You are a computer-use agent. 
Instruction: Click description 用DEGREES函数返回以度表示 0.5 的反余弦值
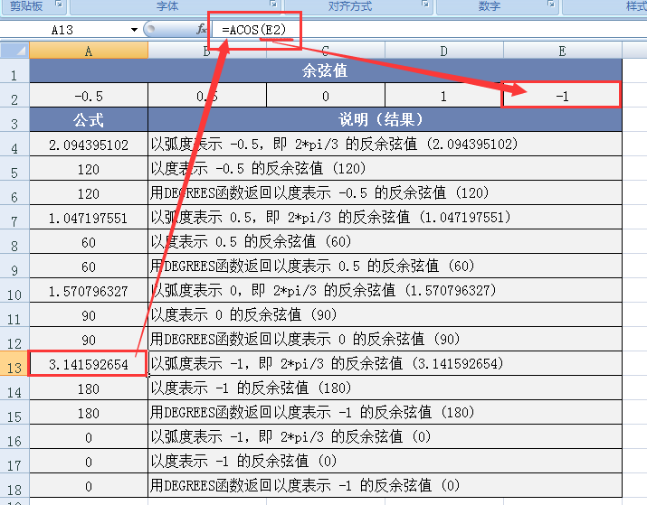point(385,267)
